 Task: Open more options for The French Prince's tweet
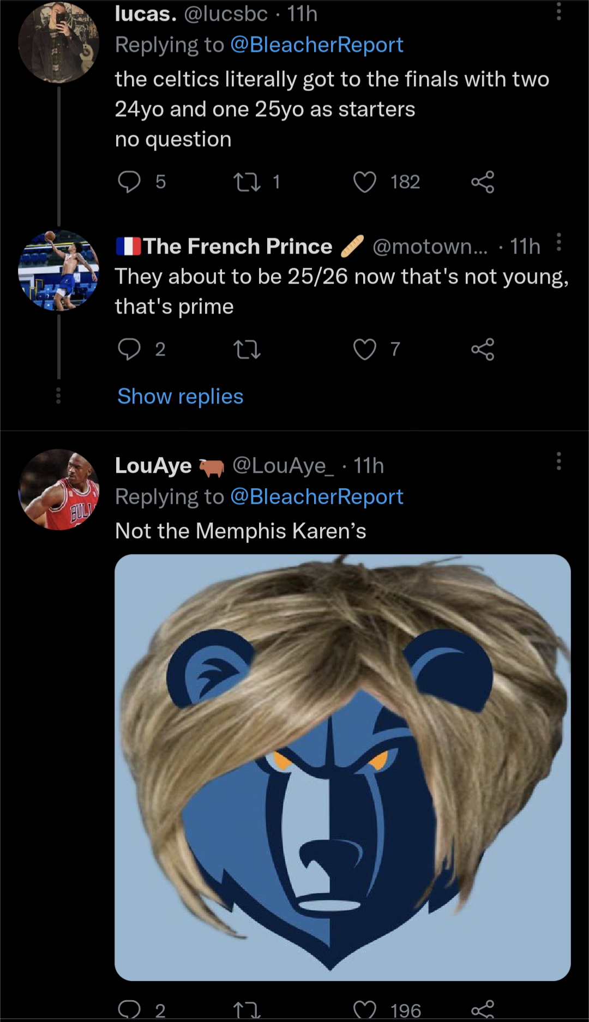558,242
